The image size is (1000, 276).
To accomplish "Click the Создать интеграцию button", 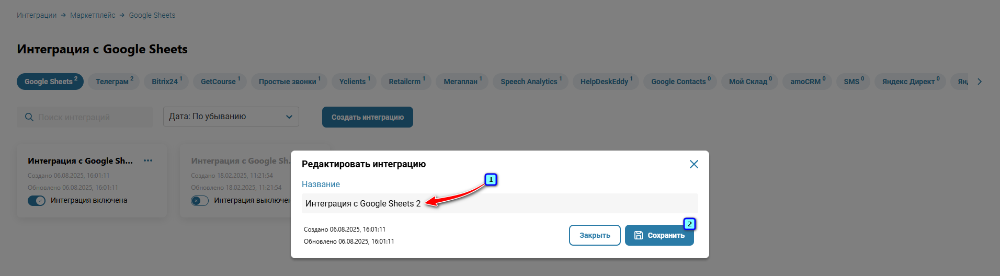I will coord(368,117).
